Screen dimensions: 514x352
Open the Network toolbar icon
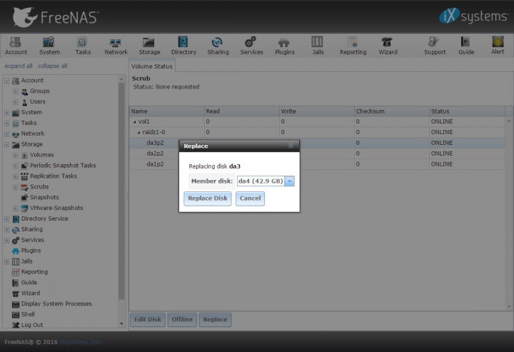116,46
